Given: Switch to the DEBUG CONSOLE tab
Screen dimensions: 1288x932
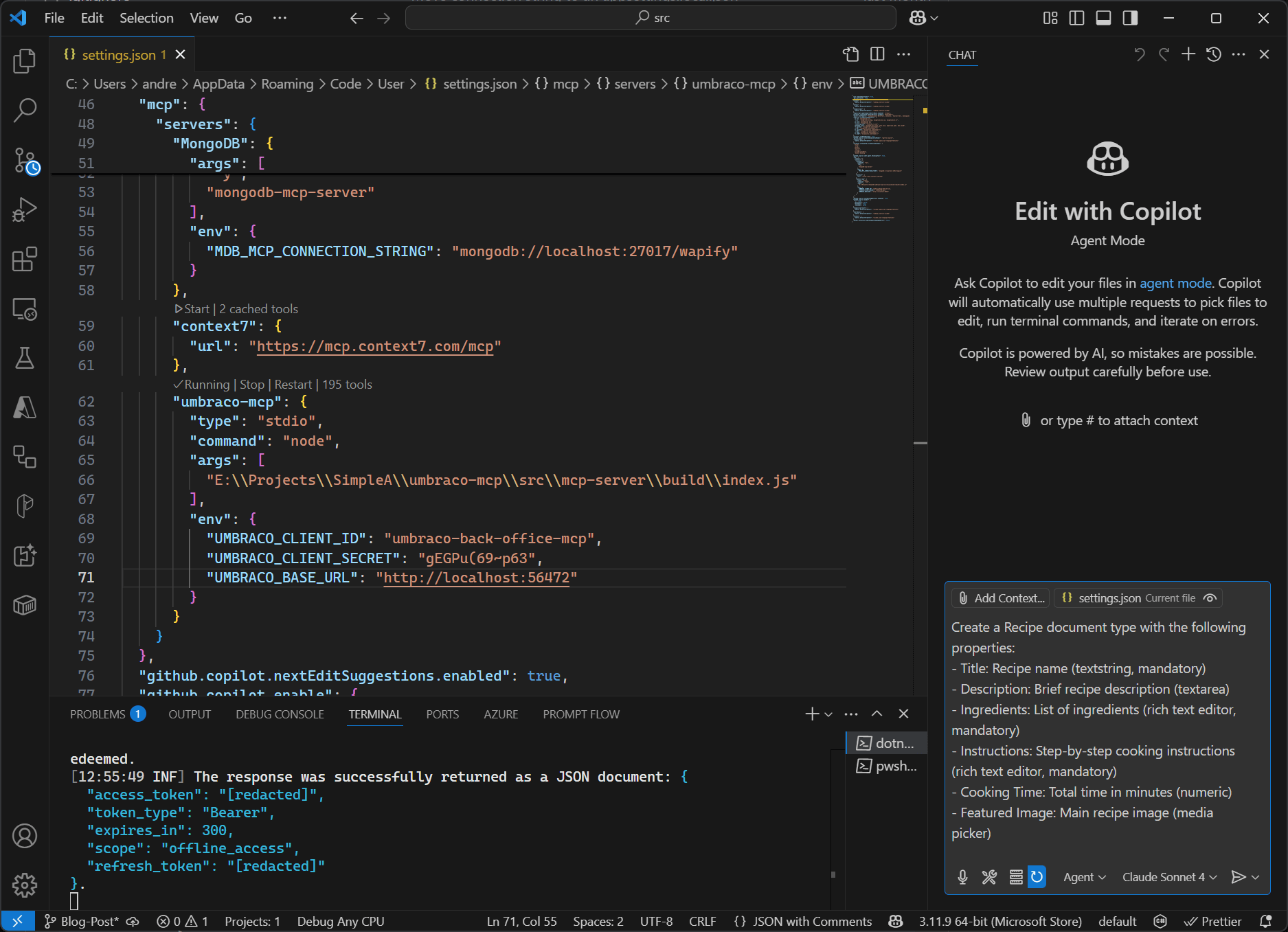Looking at the screenshot, I should click(280, 714).
